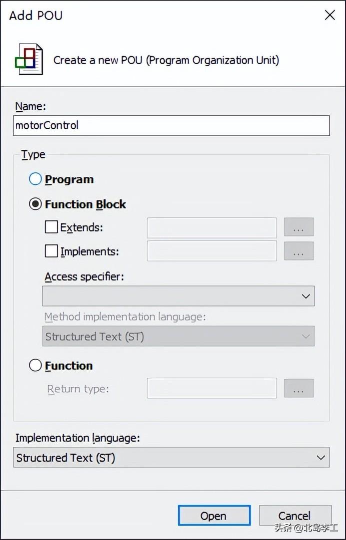Expand Method implementation language dropdown
The width and height of the screenshot is (346, 540).
(x=178, y=336)
